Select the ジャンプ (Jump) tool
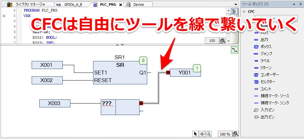 266,54
